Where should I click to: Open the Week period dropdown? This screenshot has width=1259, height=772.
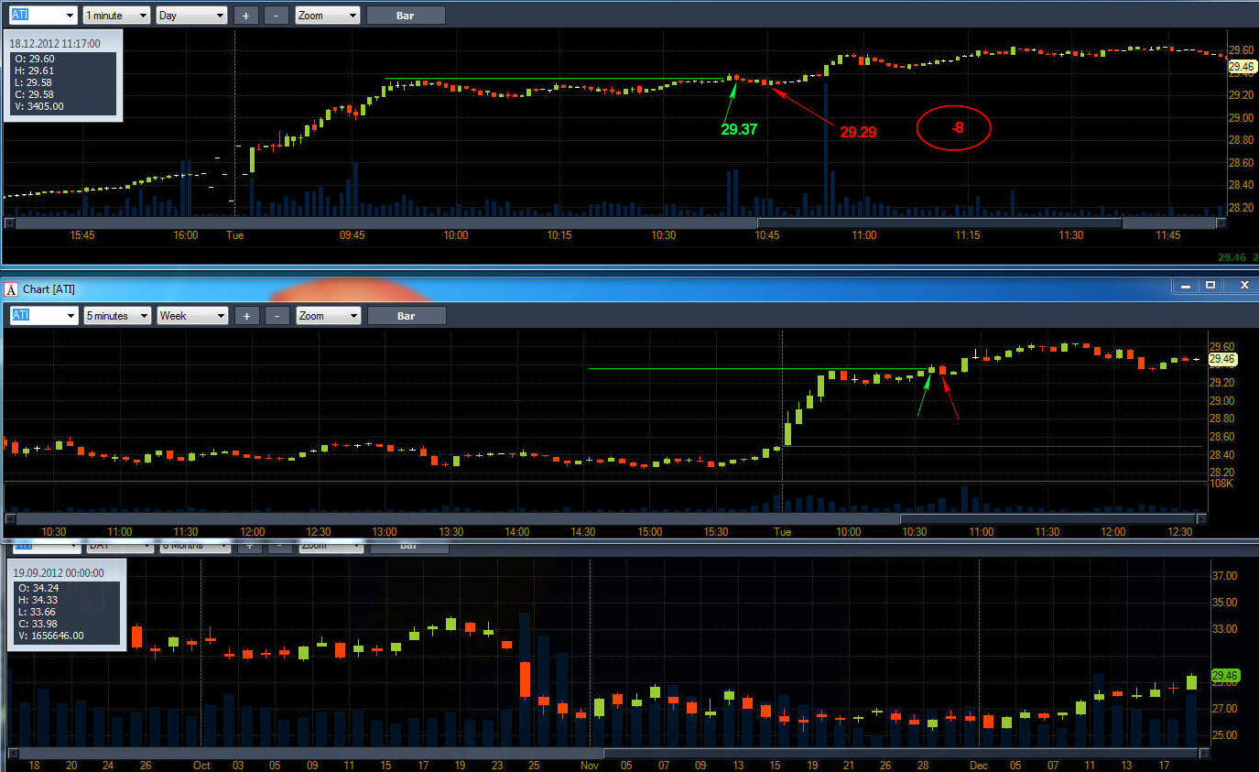click(192, 316)
